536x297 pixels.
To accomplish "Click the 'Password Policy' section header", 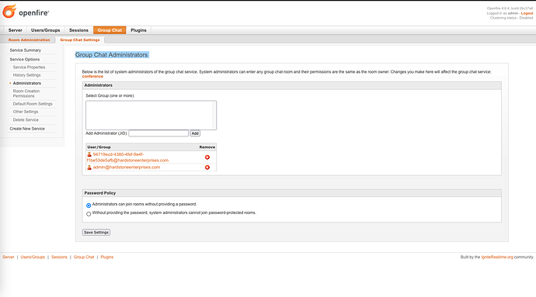I will (x=100, y=193).
